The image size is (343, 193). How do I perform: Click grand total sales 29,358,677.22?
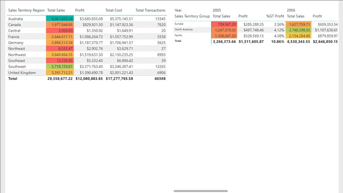pos(60,79)
